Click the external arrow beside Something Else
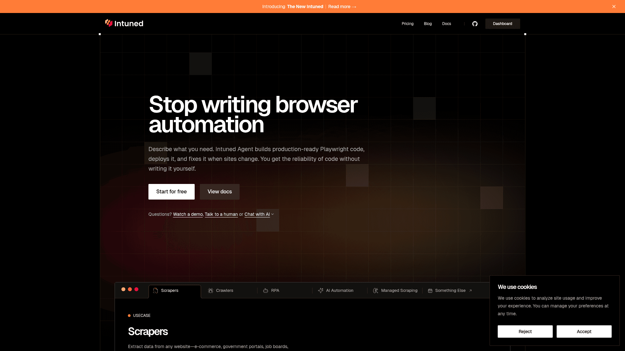The height and width of the screenshot is (351, 625). (470, 291)
